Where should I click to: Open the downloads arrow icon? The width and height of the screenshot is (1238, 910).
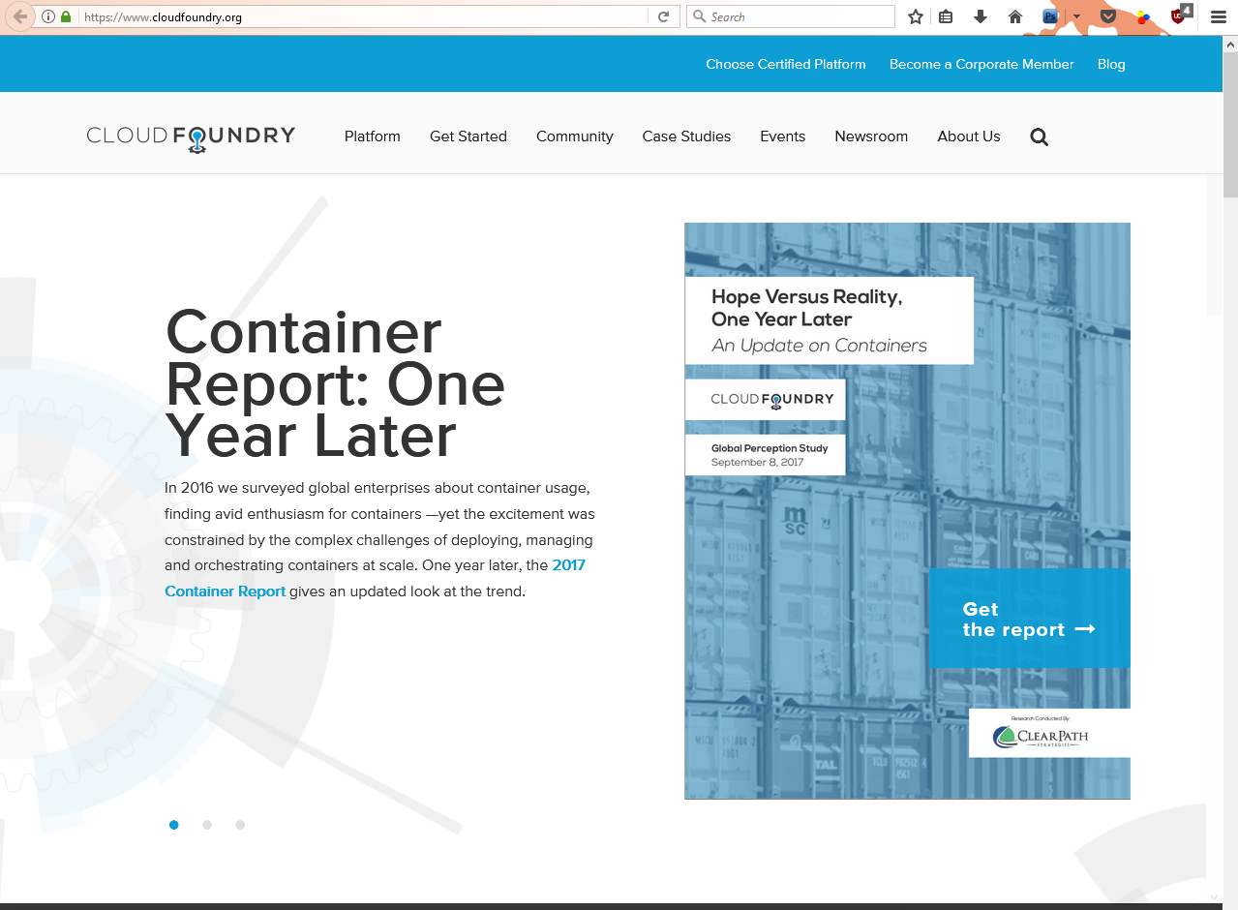(x=981, y=16)
